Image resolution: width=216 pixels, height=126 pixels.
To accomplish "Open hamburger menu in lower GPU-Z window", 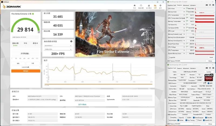I will (x=213, y=68).
